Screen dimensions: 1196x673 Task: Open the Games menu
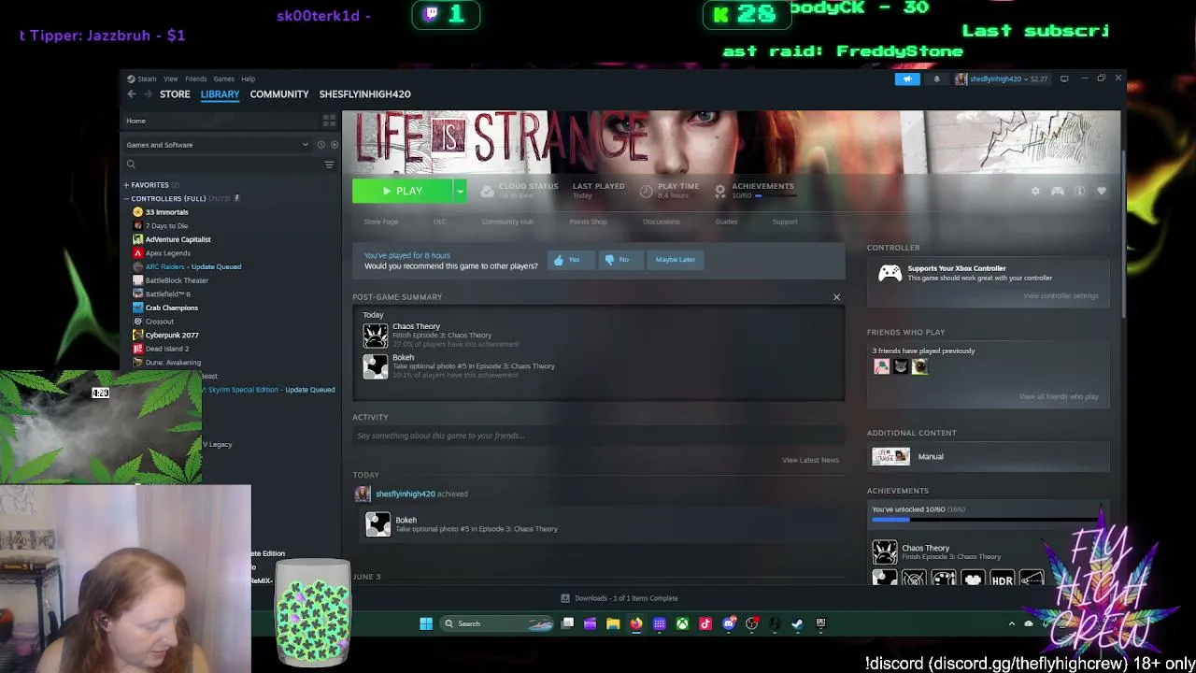coord(223,79)
